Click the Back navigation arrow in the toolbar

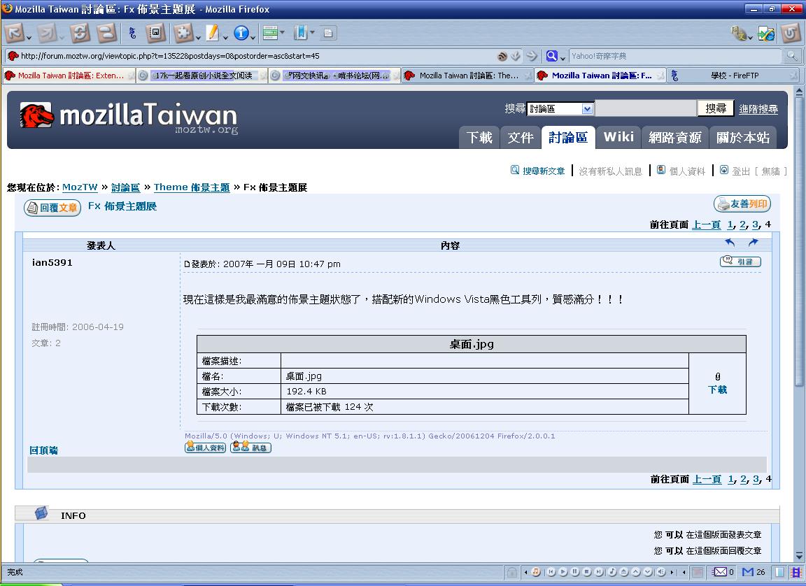pos(15,33)
